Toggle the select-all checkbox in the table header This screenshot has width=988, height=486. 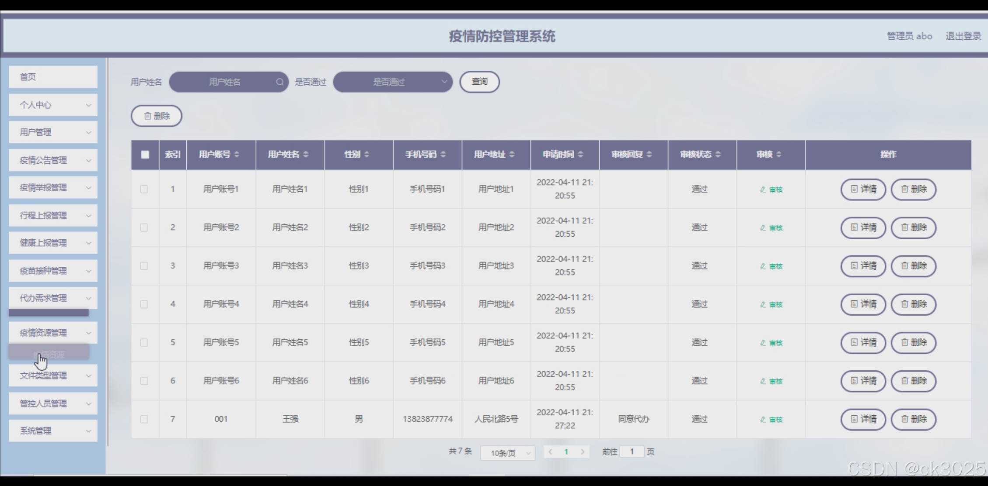pos(145,155)
